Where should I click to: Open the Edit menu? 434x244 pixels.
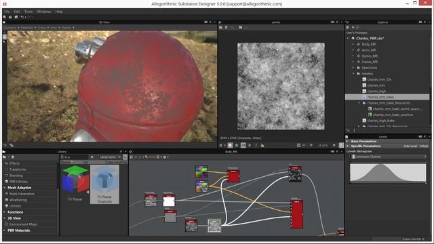tap(17, 12)
